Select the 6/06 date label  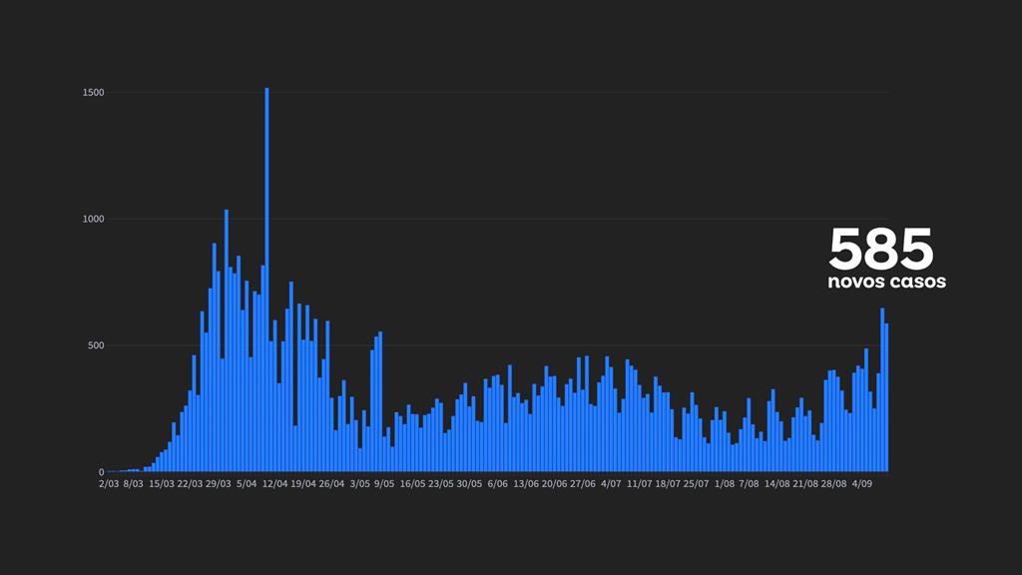click(x=497, y=484)
